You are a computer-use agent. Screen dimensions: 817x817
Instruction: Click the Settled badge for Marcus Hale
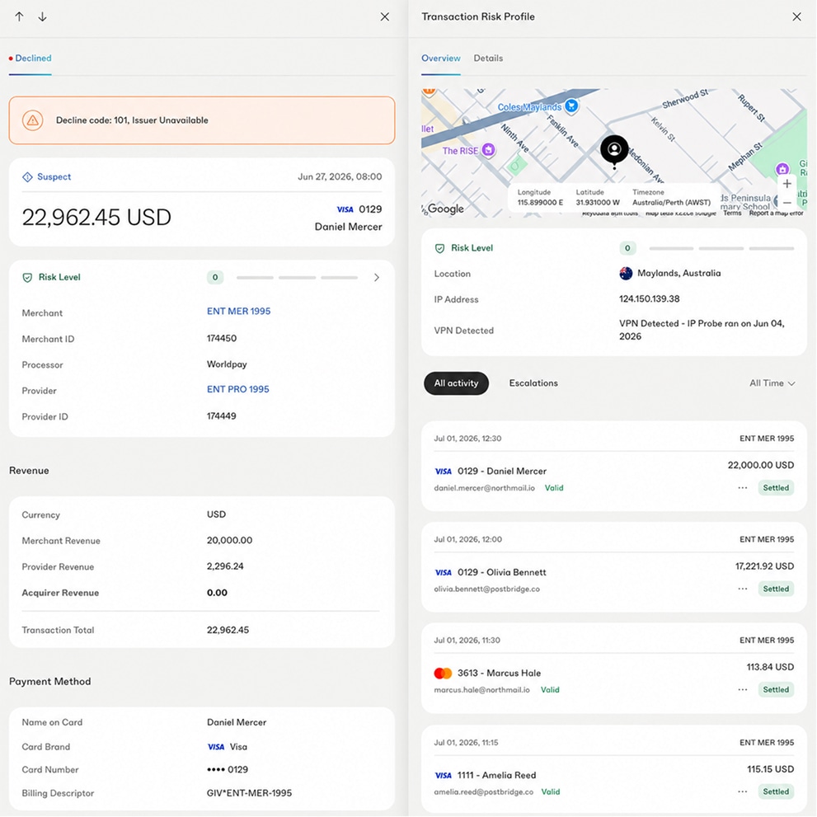coord(776,690)
